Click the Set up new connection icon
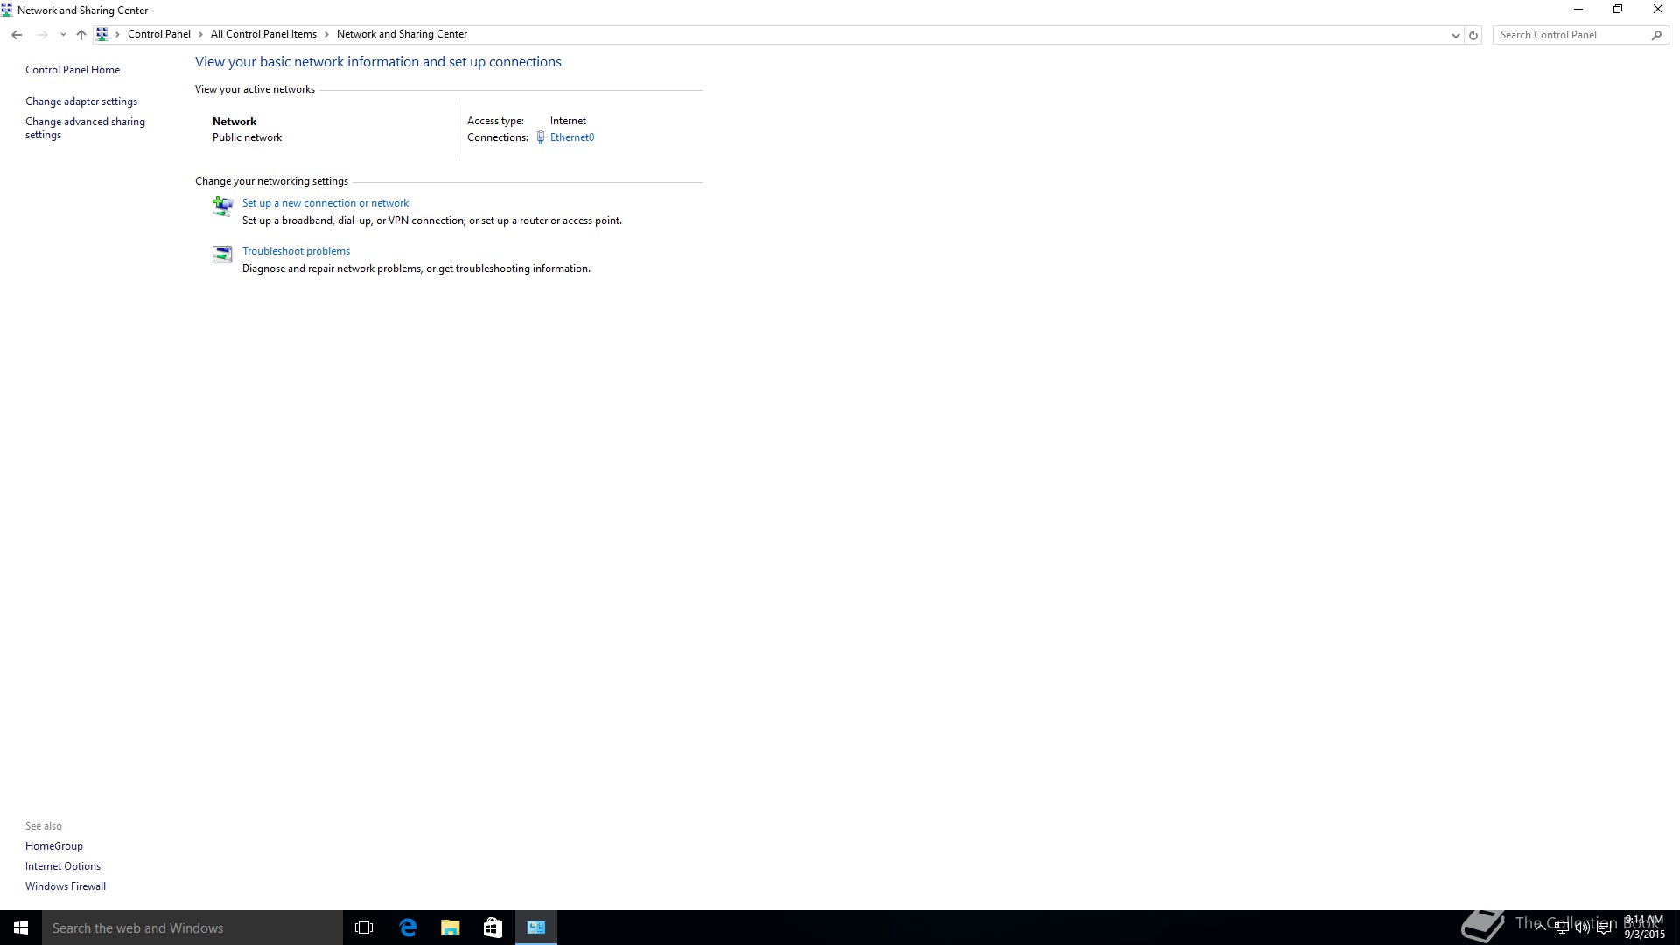Viewport: 1680px width, 945px height. click(222, 206)
